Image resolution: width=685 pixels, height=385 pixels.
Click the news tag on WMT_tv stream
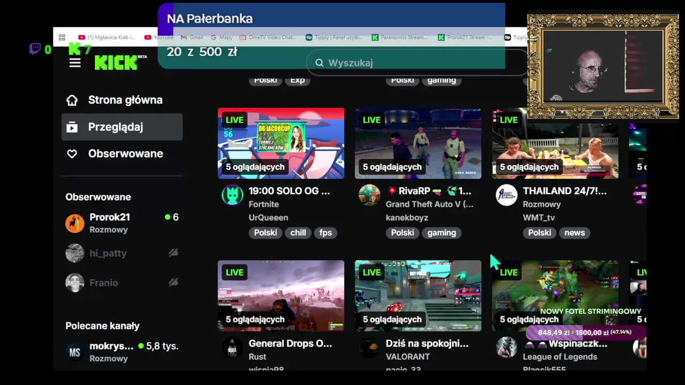(575, 233)
